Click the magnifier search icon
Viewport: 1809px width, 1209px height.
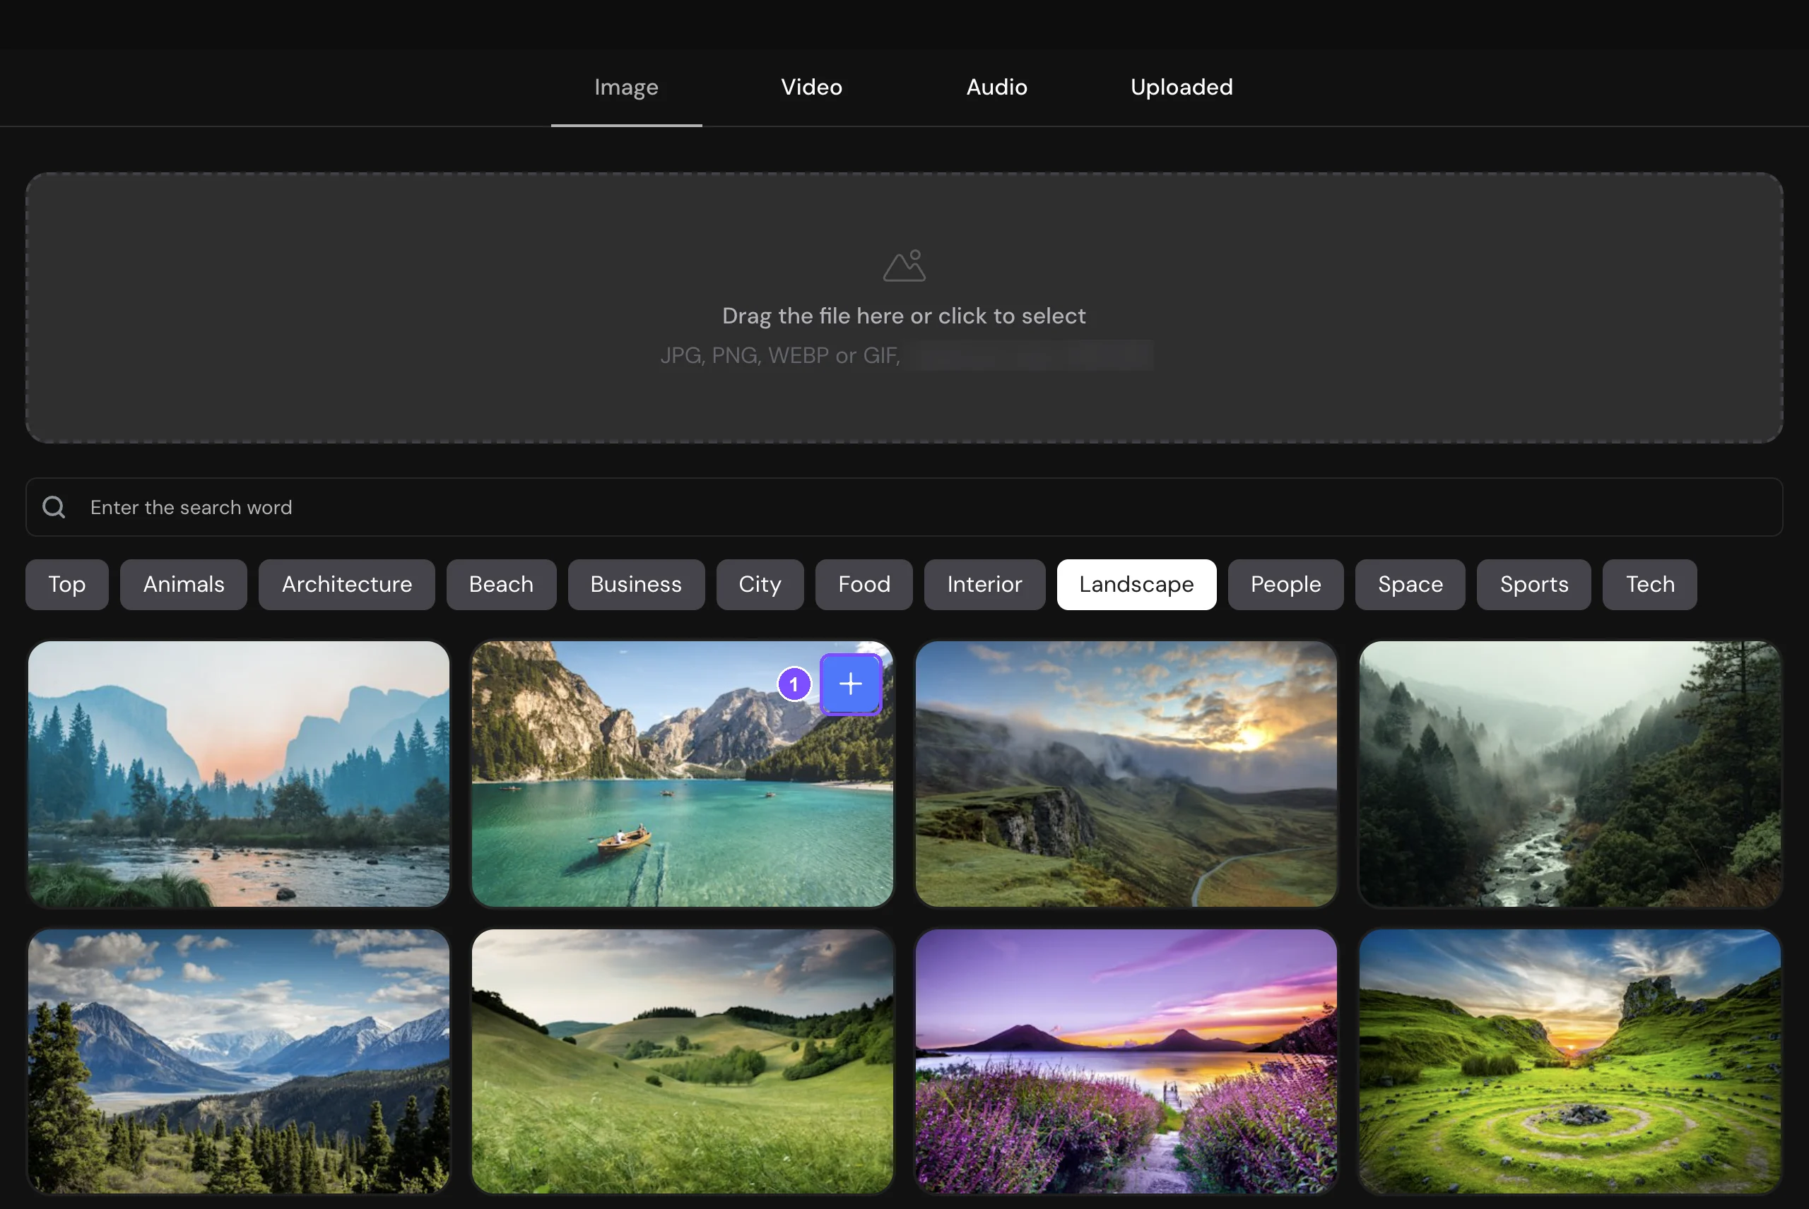pos(53,507)
